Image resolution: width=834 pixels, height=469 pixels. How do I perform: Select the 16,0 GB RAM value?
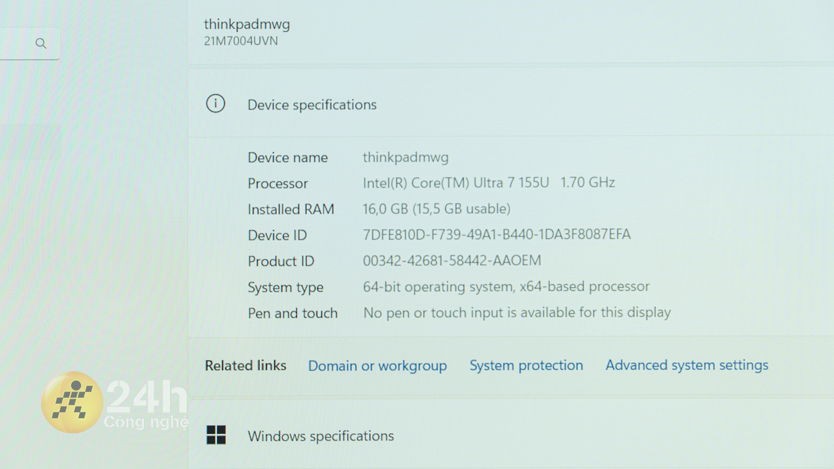pyautogui.click(x=437, y=209)
